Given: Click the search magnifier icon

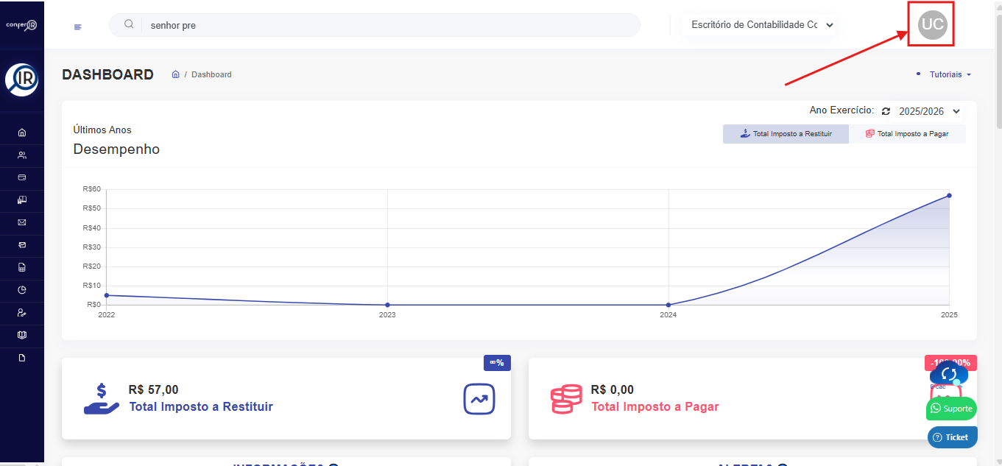Looking at the screenshot, I should click(x=129, y=24).
